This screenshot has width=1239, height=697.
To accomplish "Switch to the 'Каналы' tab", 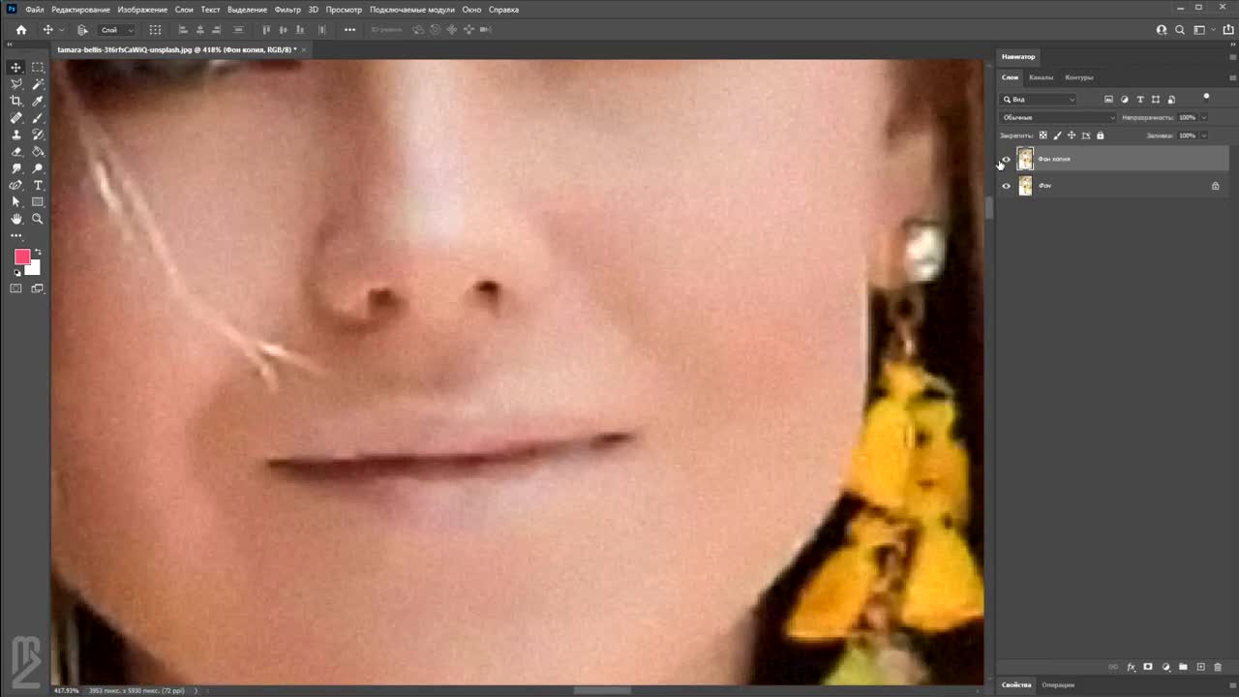I will point(1042,77).
